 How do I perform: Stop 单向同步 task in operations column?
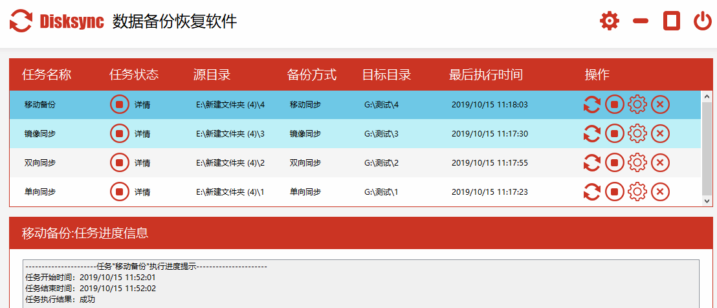[x=615, y=192]
